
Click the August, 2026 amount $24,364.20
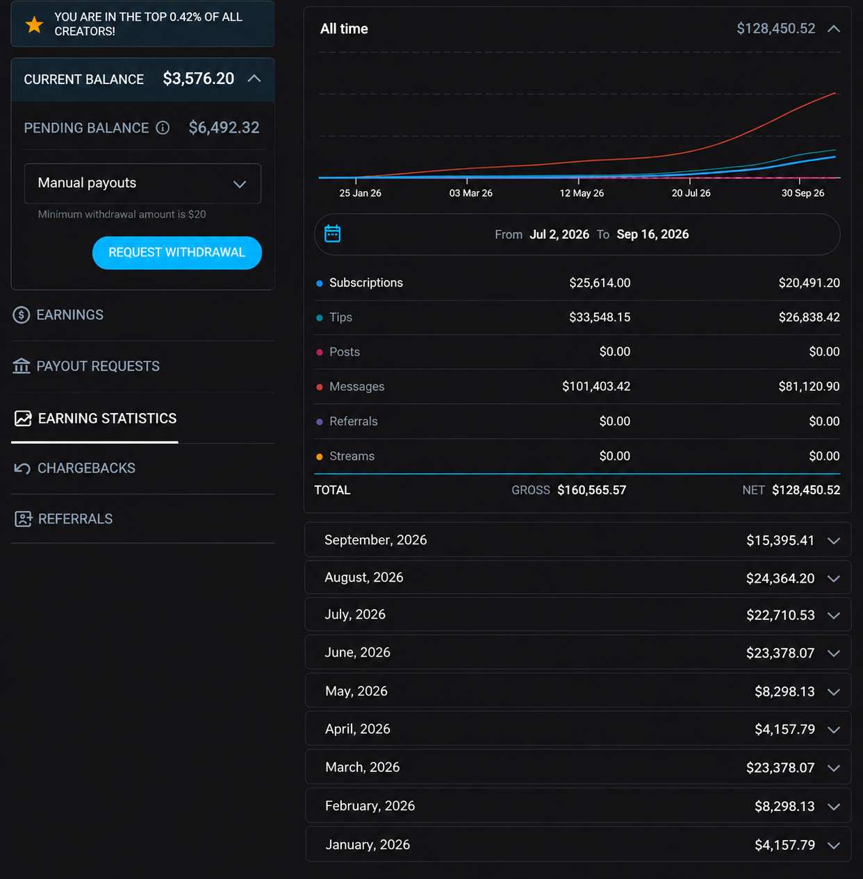(x=780, y=578)
